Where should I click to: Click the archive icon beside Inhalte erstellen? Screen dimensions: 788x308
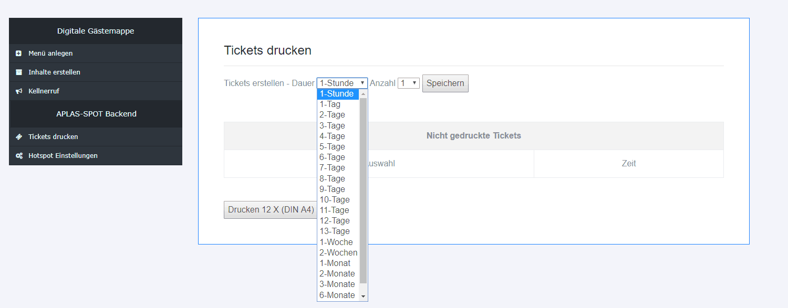pos(19,72)
